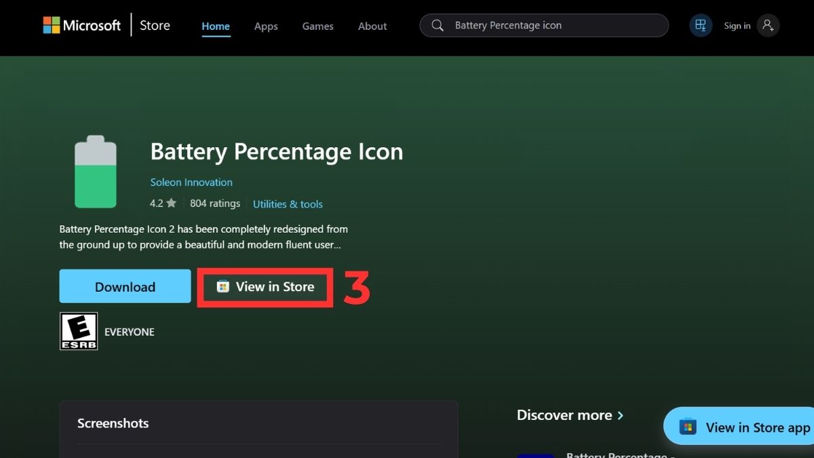The image size is (814, 458).
Task: Select Home in the top navigation
Action: point(215,26)
